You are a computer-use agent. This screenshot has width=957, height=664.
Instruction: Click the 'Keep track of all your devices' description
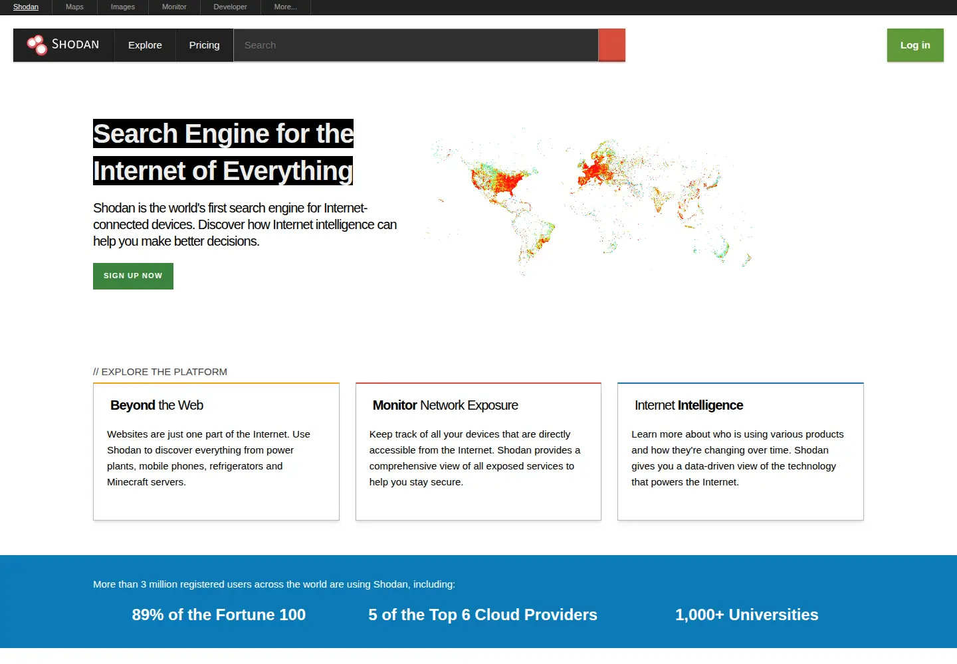(x=475, y=458)
